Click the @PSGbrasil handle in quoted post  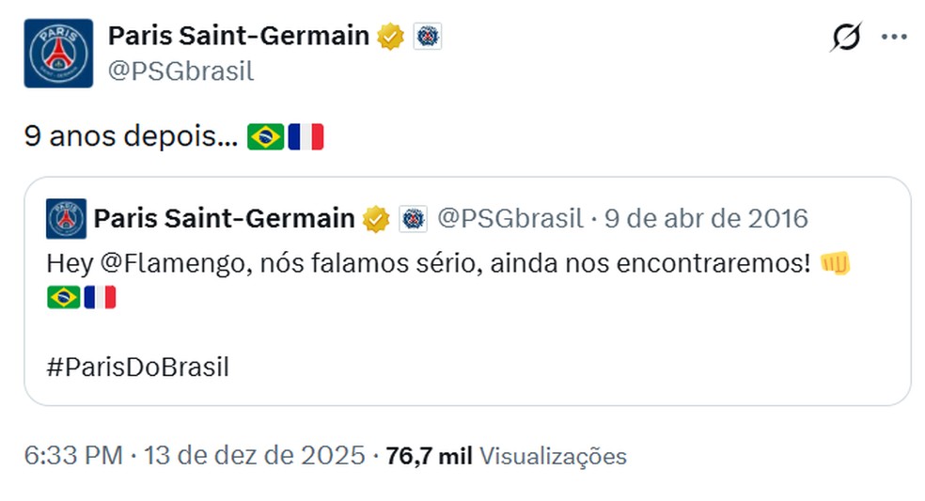tap(510, 219)
